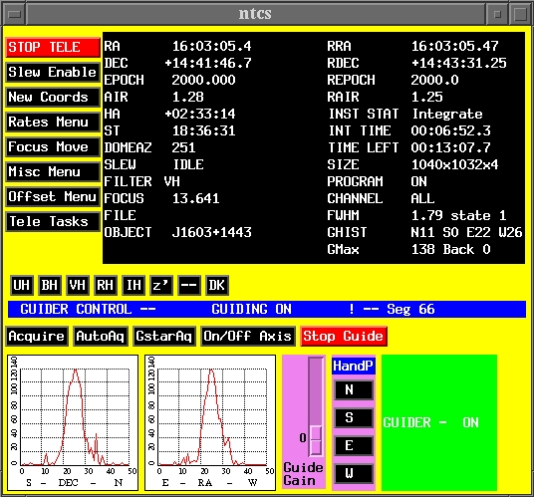Click the DEC guide profile plot
This screenshot has height=497, width=534.
73,422
